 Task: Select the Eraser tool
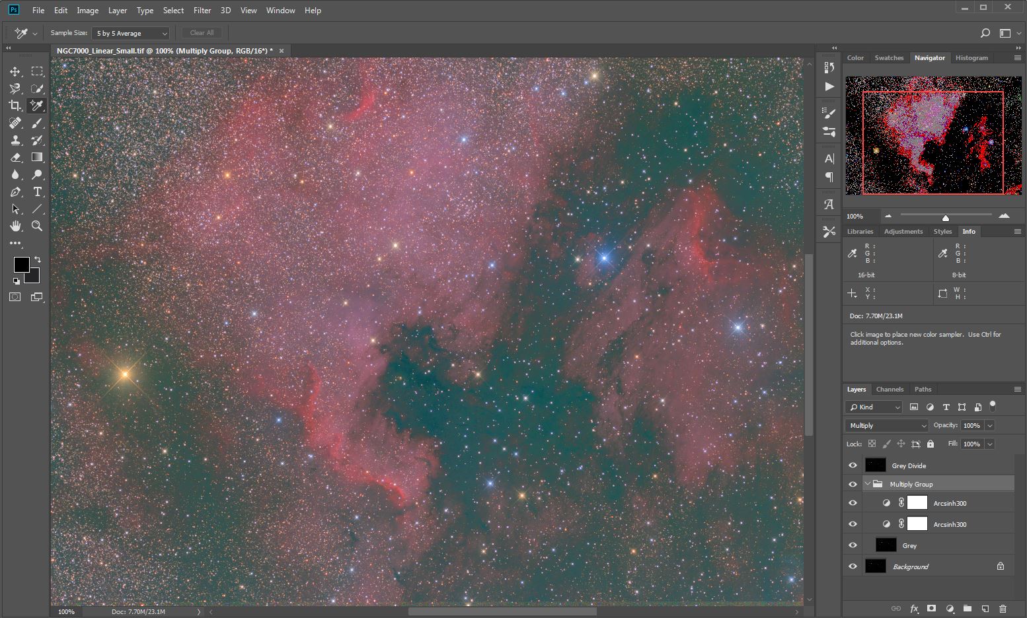click(x=15, y=157)
